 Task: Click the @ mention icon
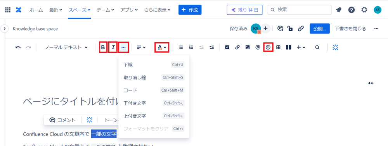[x=258, y=47]
